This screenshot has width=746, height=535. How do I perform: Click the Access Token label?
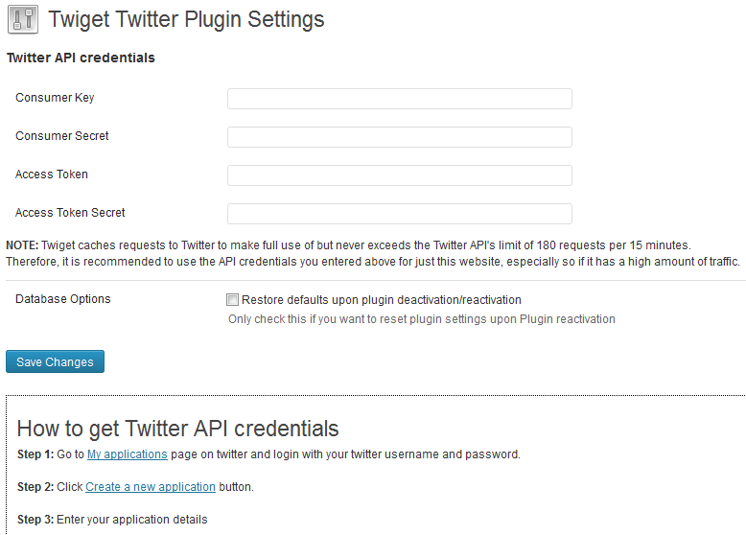pos(52,174)
